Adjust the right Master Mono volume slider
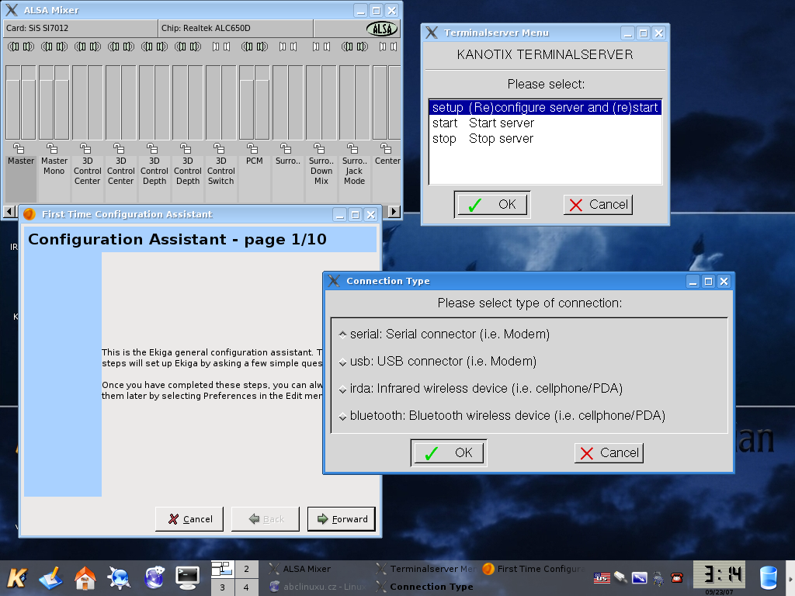This screenshot has height=596, width=795. point(62,102)
